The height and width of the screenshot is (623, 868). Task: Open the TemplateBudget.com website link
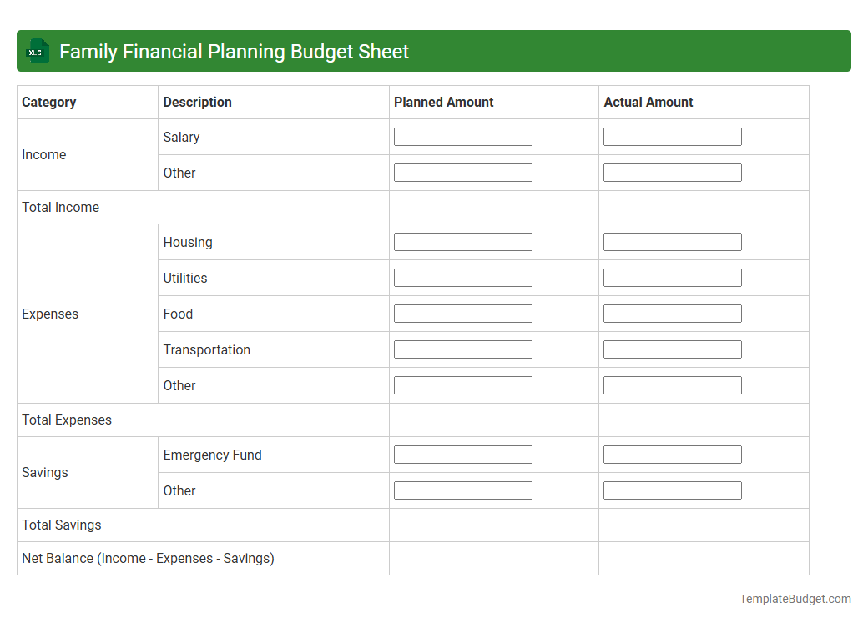tap(795, 599)
